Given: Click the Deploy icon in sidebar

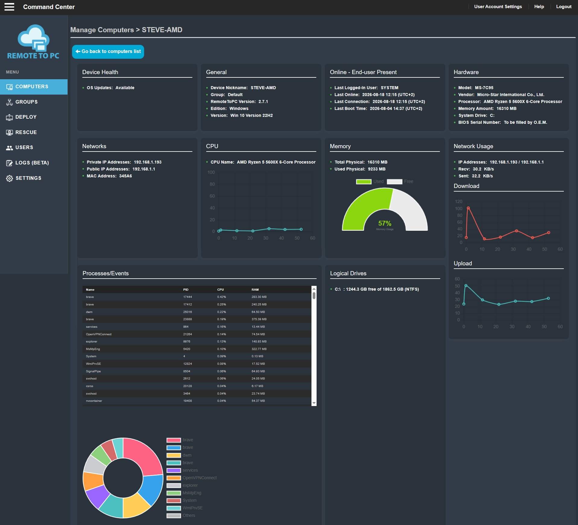Looking at the screenshot, I should [9, 117].
